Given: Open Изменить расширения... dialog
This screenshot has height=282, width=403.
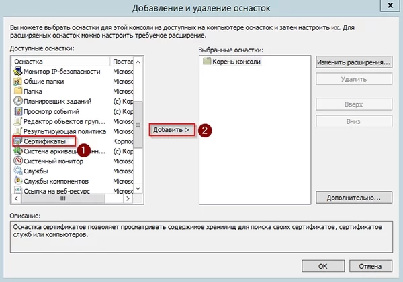Looking at the screenshot, I should (353, 62).
